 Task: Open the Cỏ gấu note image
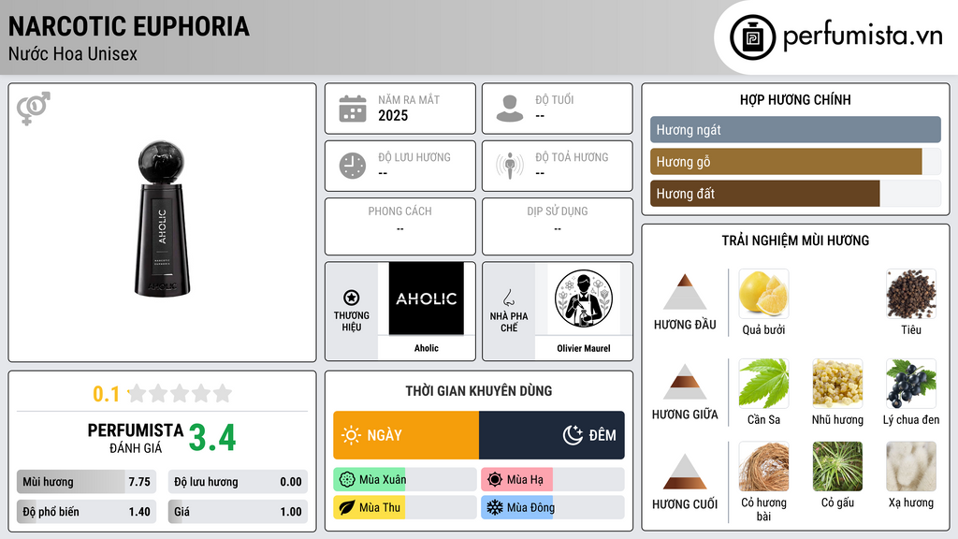pos(837,467)
